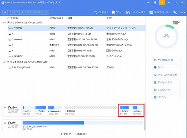
Task: Click the help question mark icon
Action: 155,3
